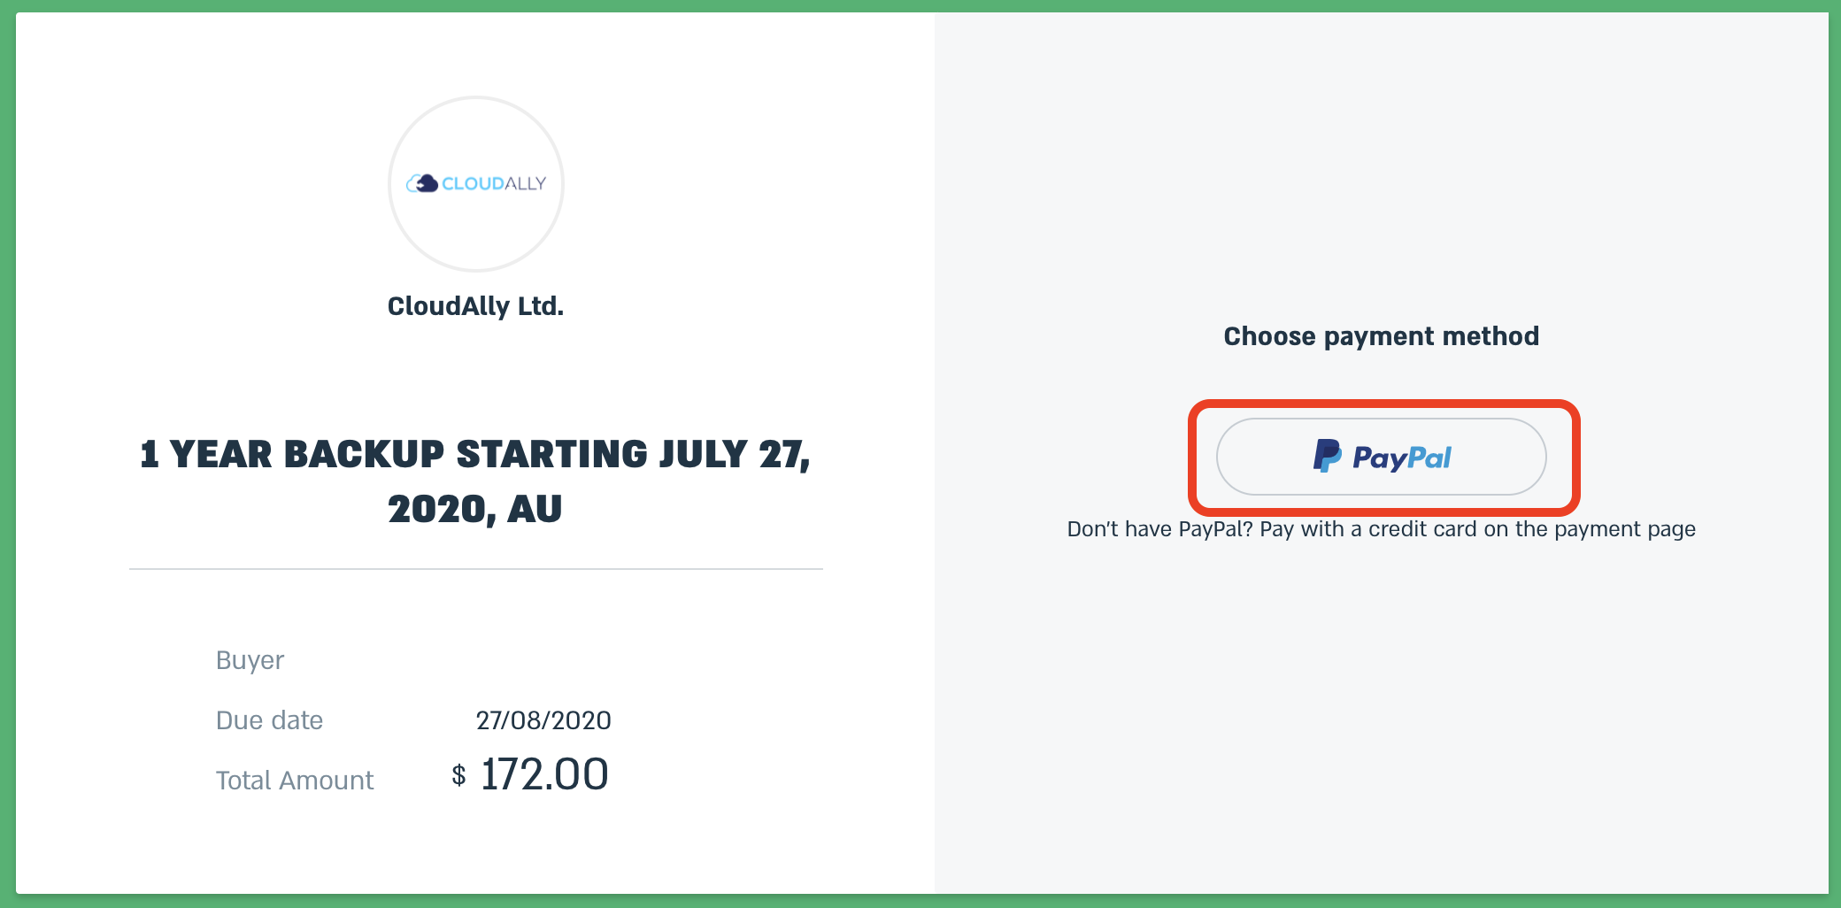1841x908 pixels.
Task: Click the 1 Year Backup invoice title
Action: coord(475,481)
